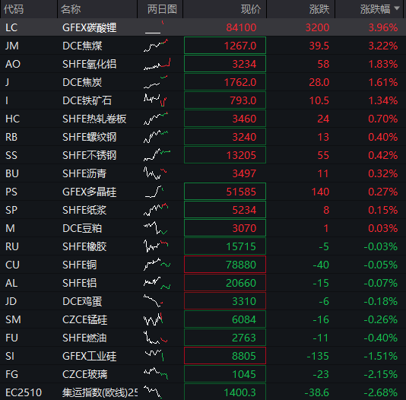Click the percentage -2.15%
406x400 pixels.
[x=381, y=374]
